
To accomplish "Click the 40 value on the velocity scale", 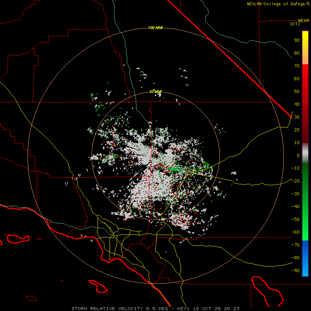I will click(297, 104).
